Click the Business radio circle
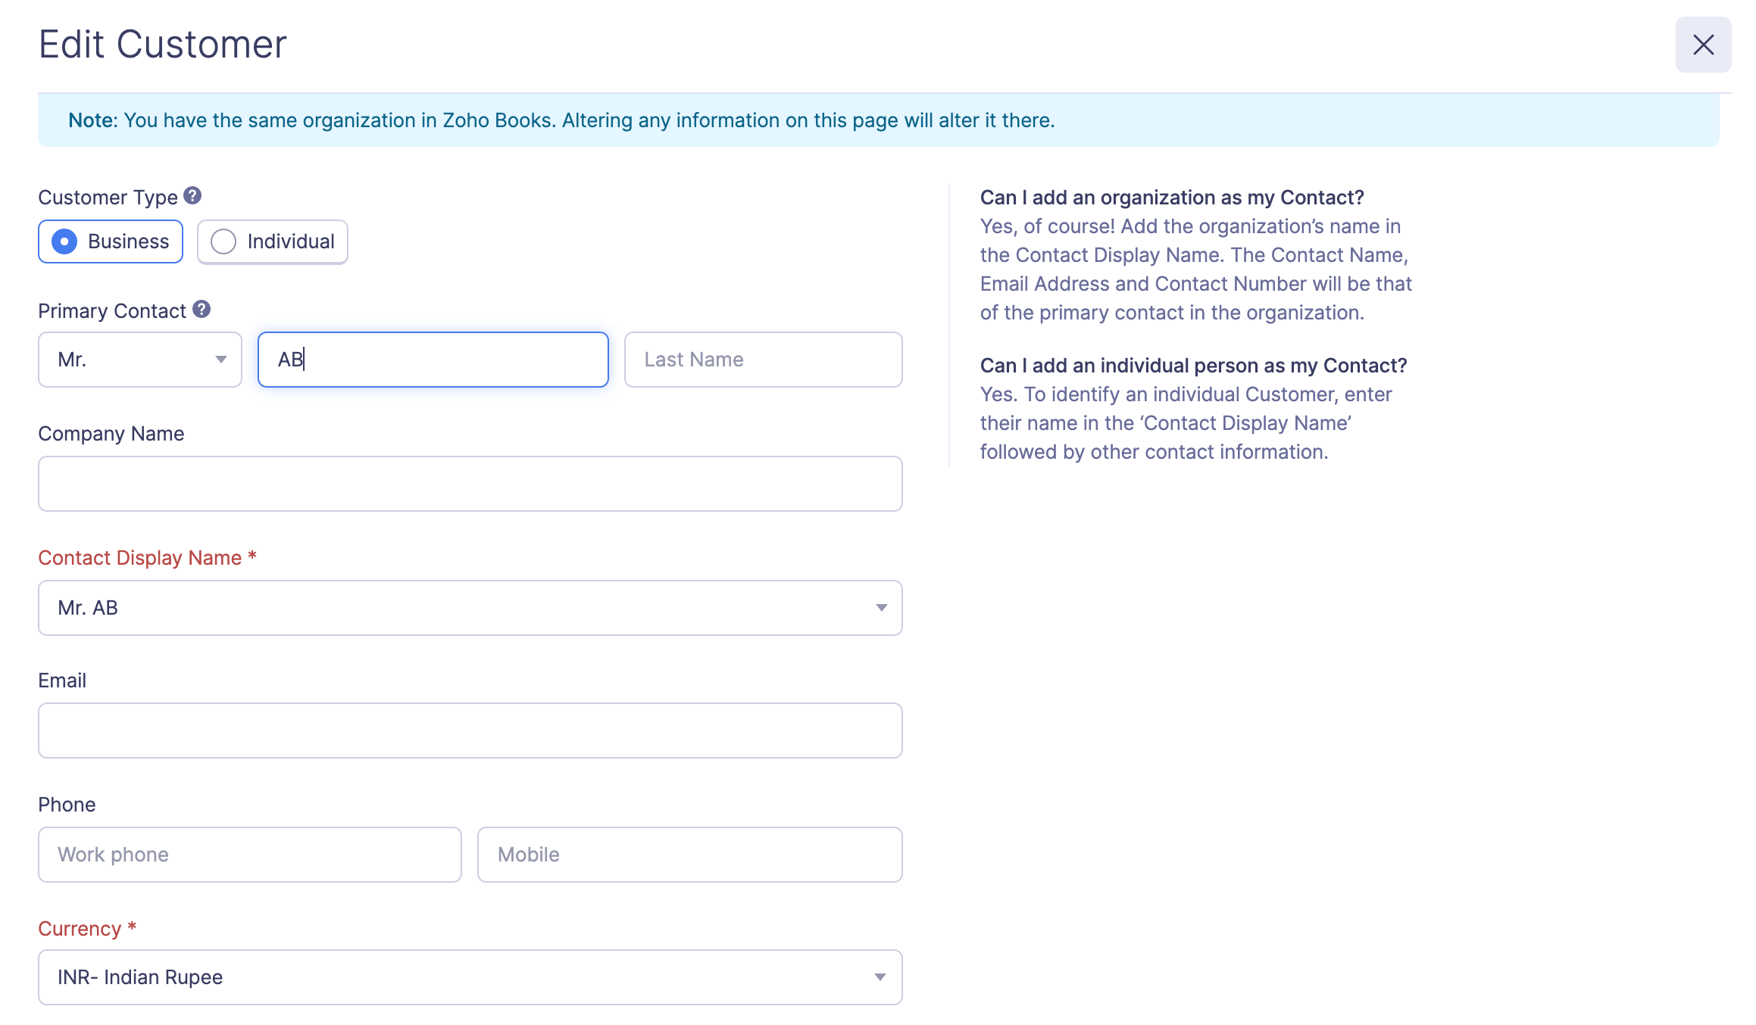The height and width of the screenshot is (1025, 1756). 64,241
